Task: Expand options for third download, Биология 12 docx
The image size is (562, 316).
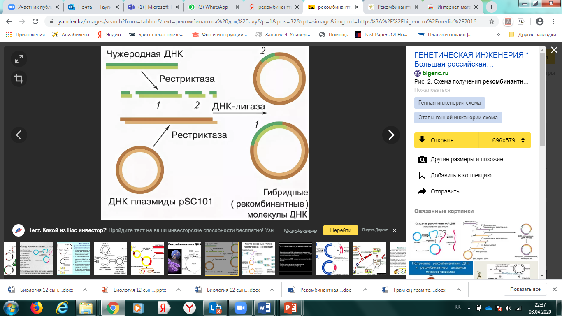Action: 272,290
